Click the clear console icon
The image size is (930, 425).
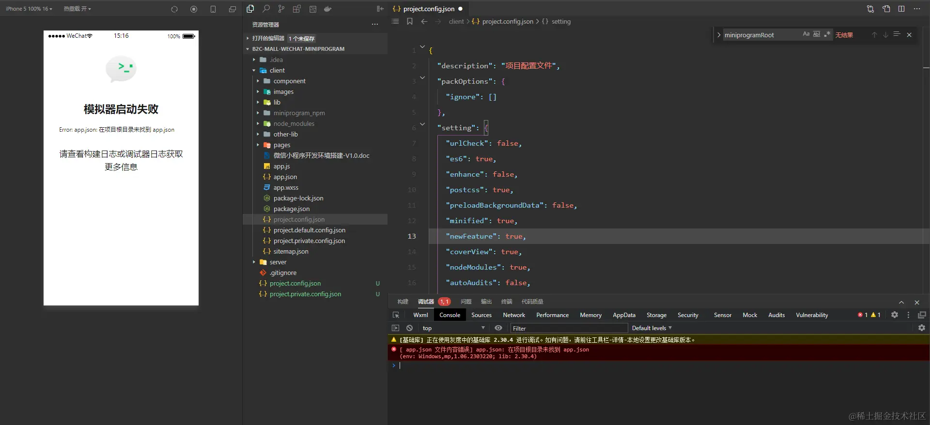click(x=410, y=328)
